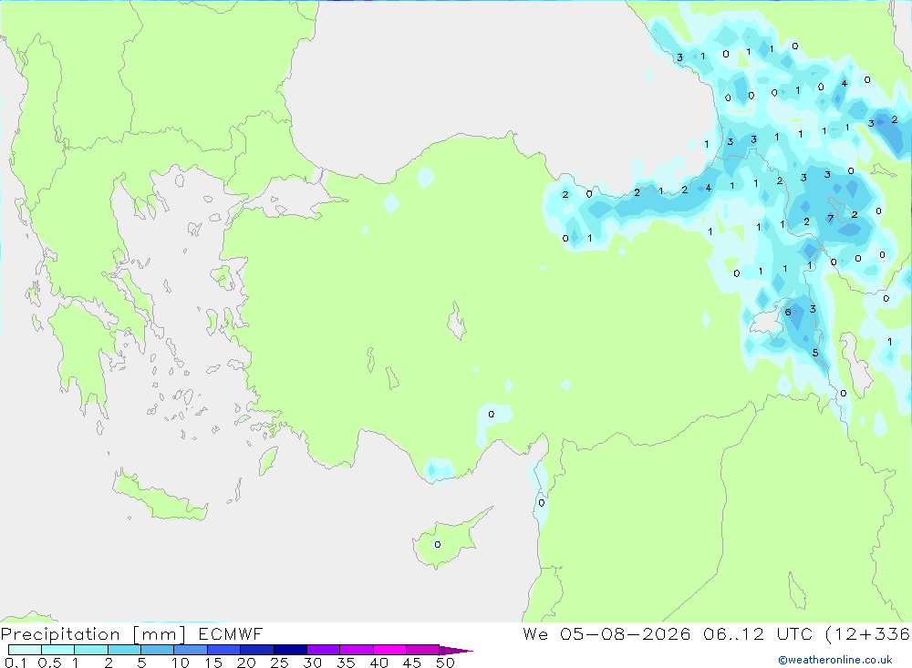Select the 15–20 mm legend swatch
Image resolution: width=912 pixels, height=668 pixels.
click(223, 650)
